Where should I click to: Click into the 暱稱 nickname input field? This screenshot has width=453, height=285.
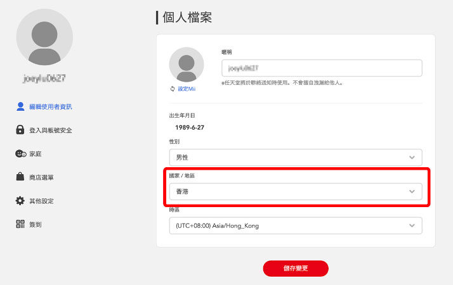click(322, 68)
